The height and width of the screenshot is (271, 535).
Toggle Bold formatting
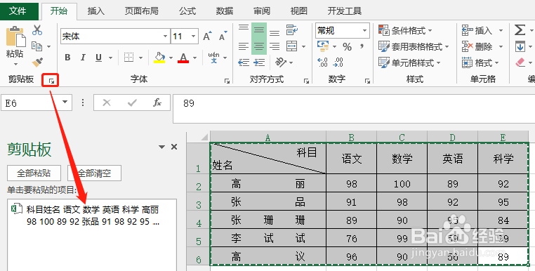point(67,58)
